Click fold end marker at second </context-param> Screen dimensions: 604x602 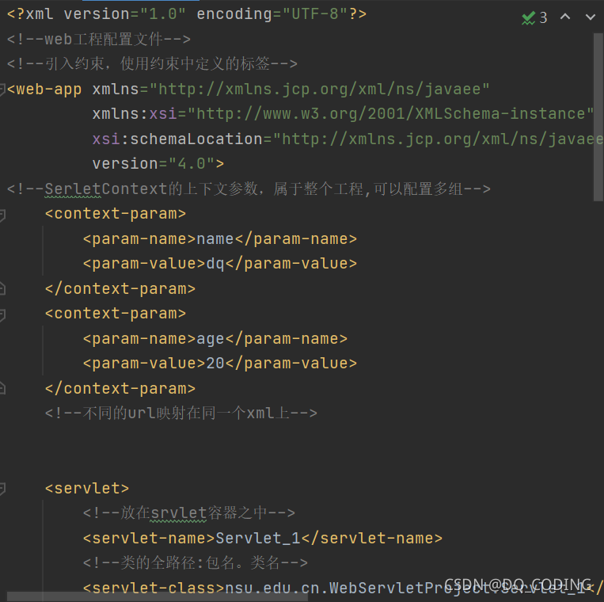2,388
